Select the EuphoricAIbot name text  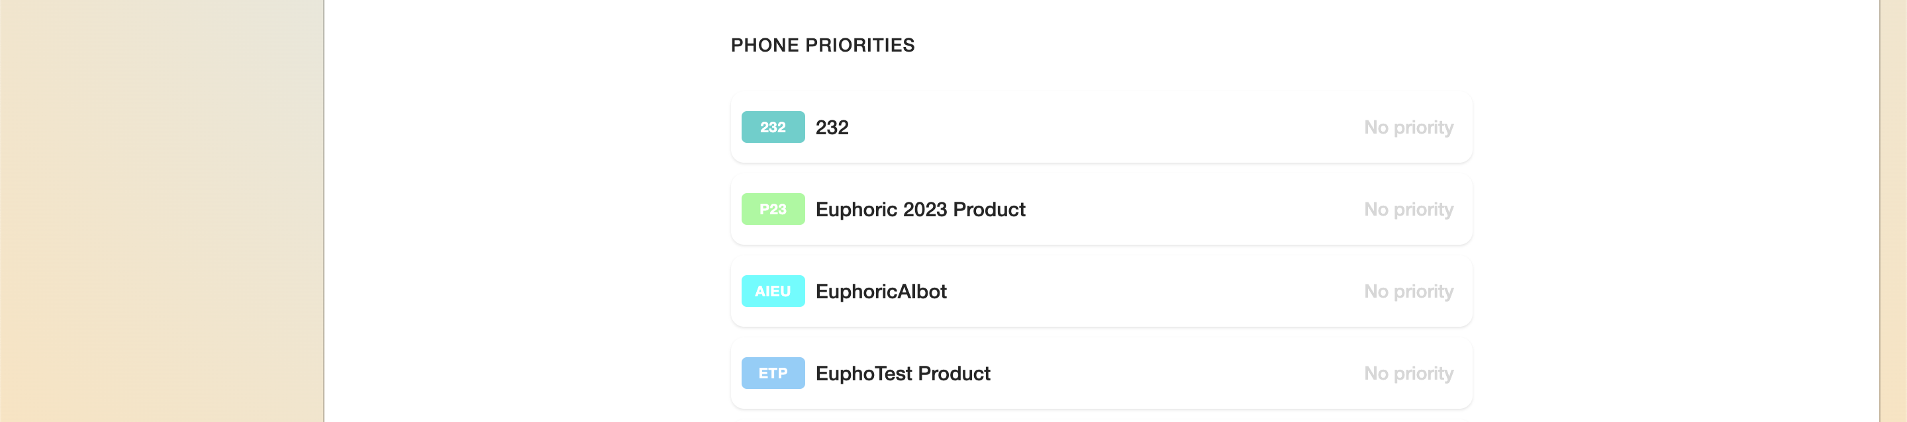point(881,291)
